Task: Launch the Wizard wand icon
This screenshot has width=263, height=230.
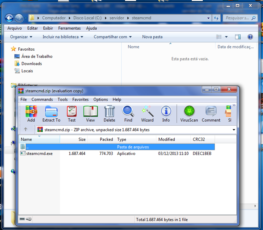Action: click(147, 113)
